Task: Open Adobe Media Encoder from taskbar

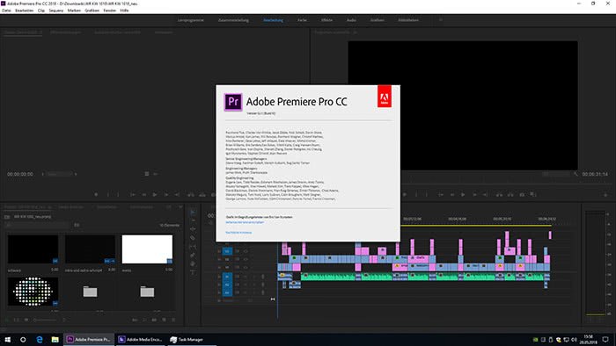Action: [x=140, y=339]
